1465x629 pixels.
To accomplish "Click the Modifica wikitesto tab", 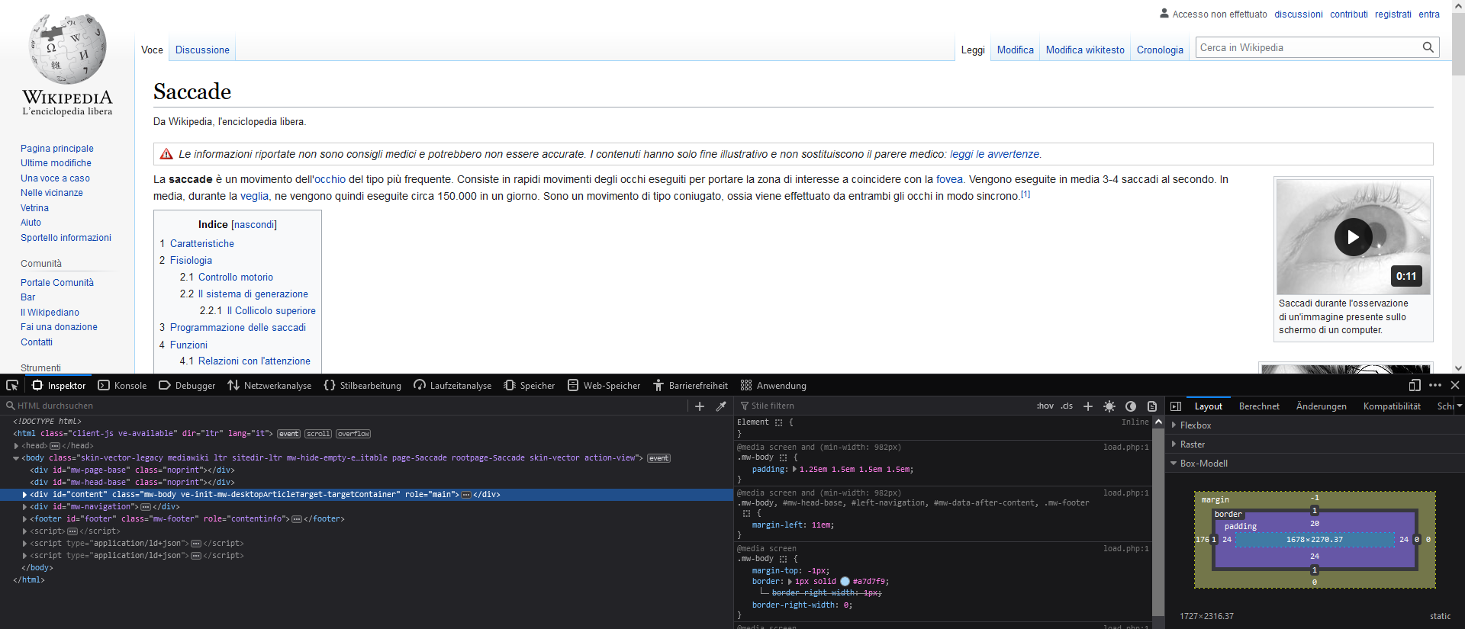I will (x=1085, y=50).
